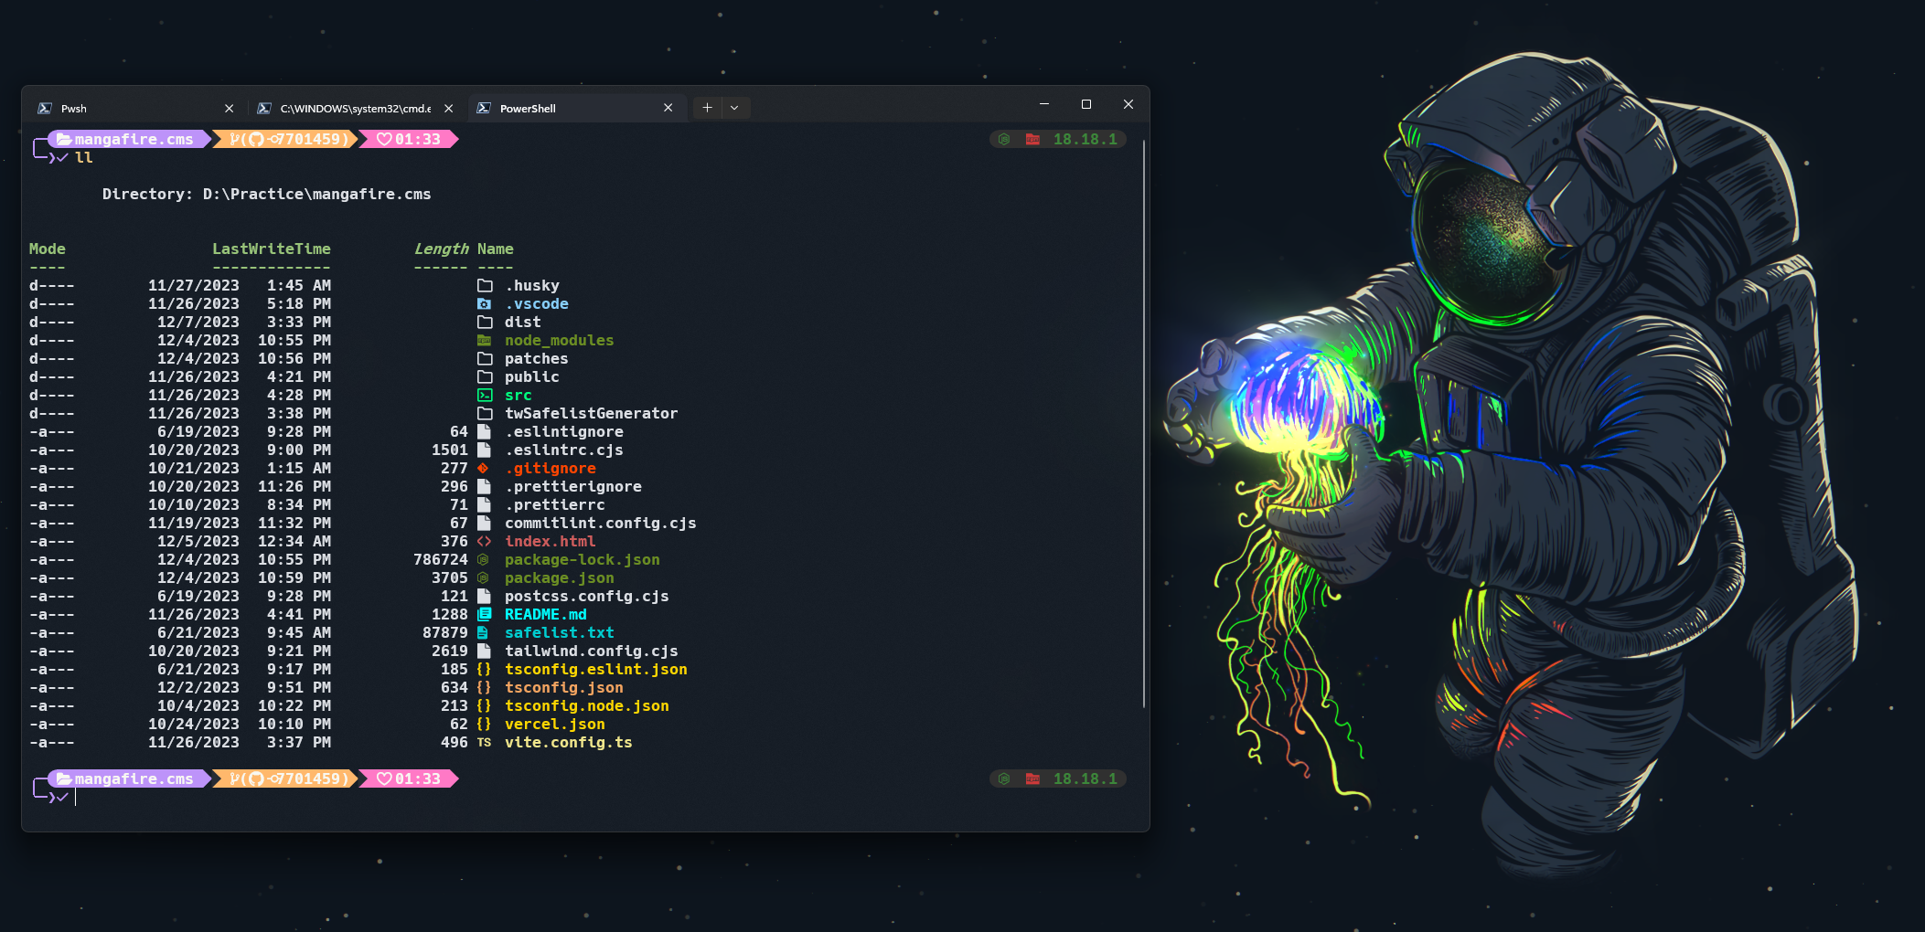Click the Pwsh tab PowerShell icon

[x=45, y=108]
